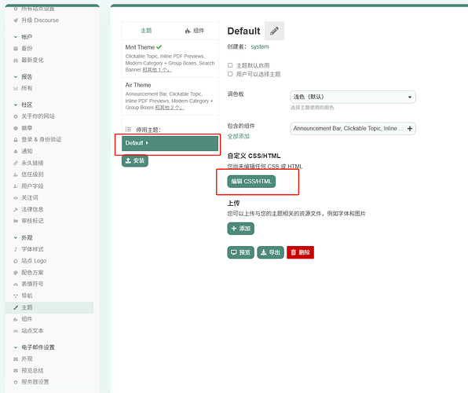Click the 添加 upload button
Image resolution: width=468 pixels, height=393 pixels.
point(240,229)
